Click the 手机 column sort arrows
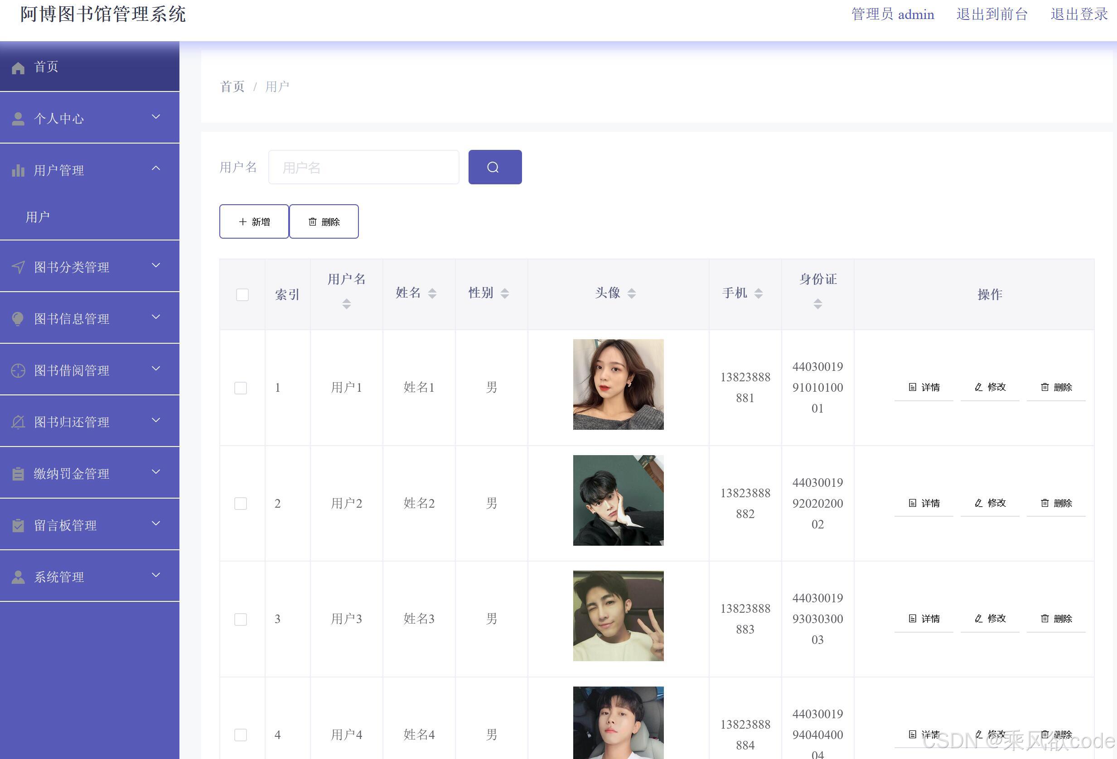The width and height of the screenshot is (1117, 759). coord(758,293)
